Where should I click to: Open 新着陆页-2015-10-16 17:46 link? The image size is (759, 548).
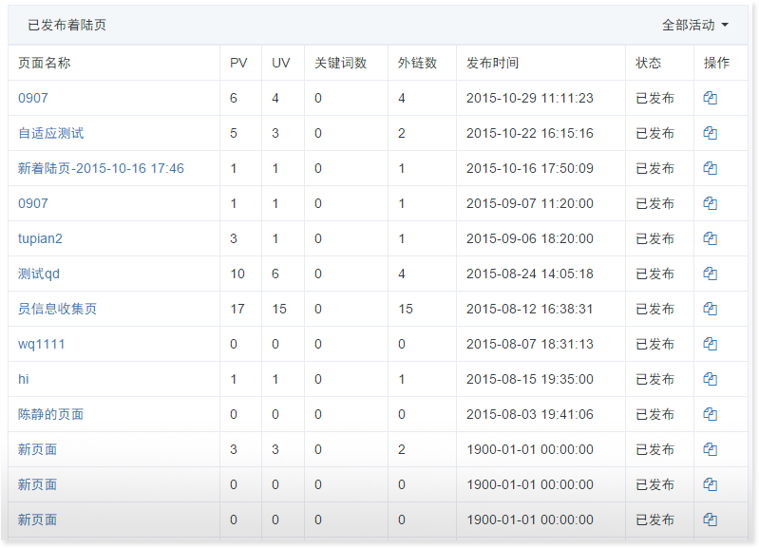coord(101,168)
